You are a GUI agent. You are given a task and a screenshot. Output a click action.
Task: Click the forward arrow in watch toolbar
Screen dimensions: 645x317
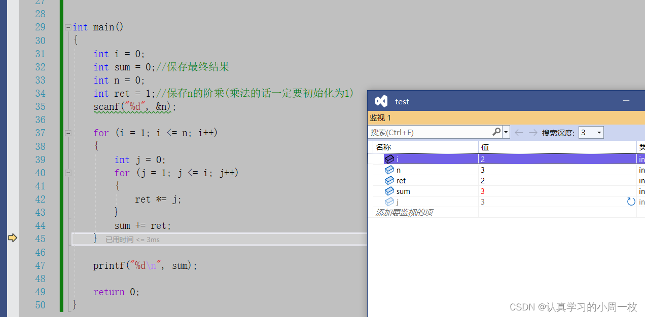tap(532, 132)
